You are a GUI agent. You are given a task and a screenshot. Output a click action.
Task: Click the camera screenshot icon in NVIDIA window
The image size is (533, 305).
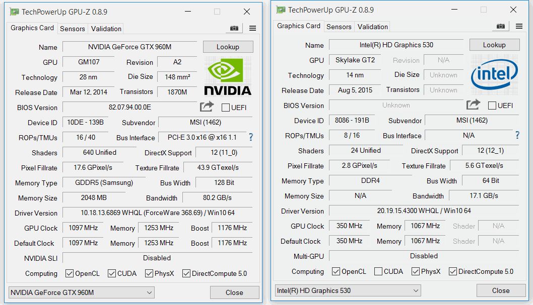pyautogui.click(x=234, y=28)
